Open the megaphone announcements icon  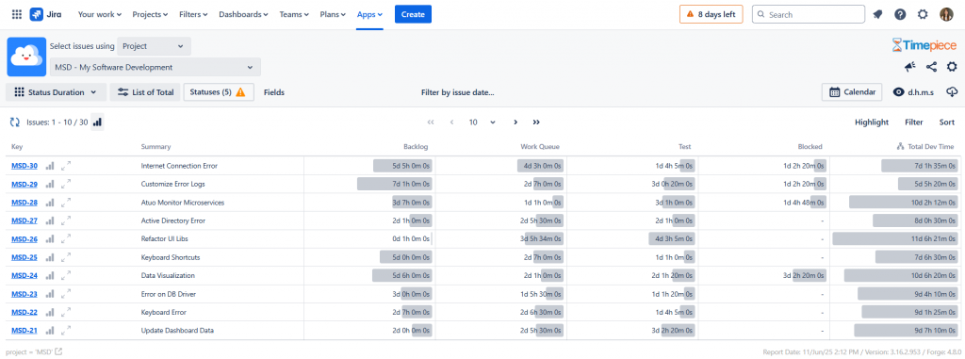[909, 67]
